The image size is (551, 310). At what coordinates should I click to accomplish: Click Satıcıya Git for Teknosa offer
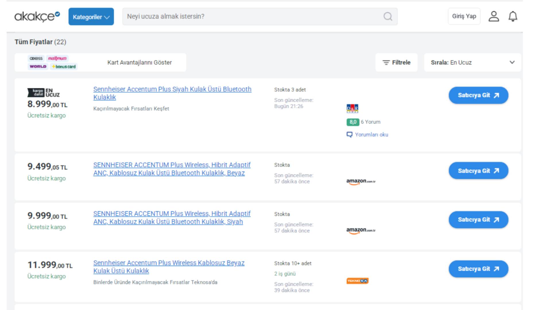click(x=478, y=269)
